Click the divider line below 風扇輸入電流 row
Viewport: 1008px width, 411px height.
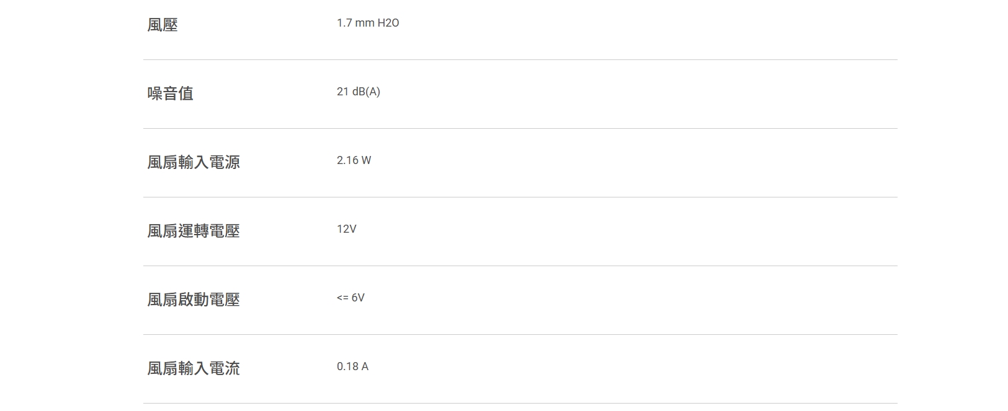tap(520, 404)
